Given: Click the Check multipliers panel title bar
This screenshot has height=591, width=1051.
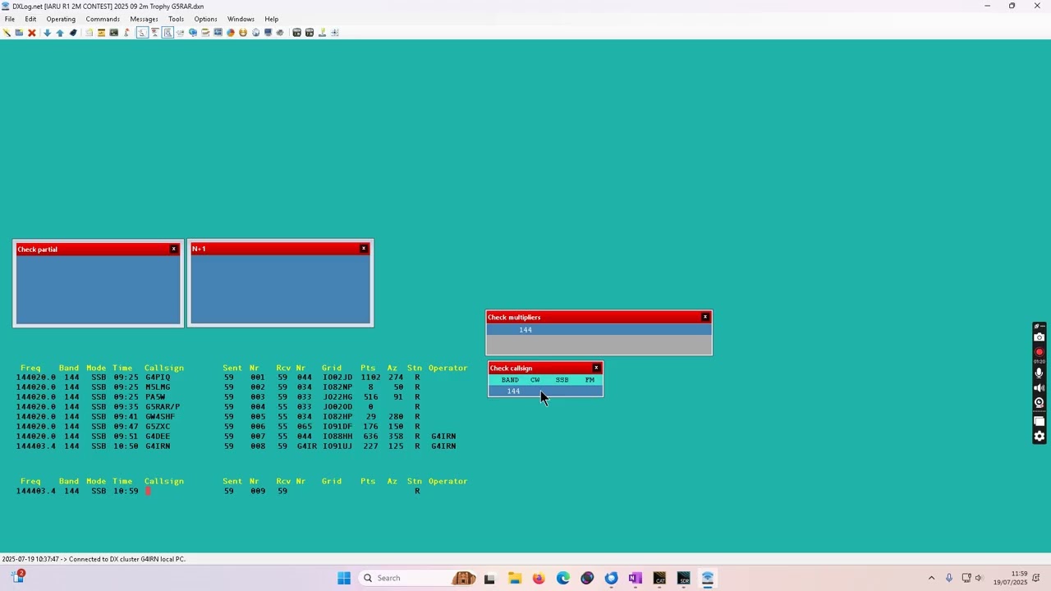Looking at the screenshot, I should pyautogui.click(x=599, y=317).
